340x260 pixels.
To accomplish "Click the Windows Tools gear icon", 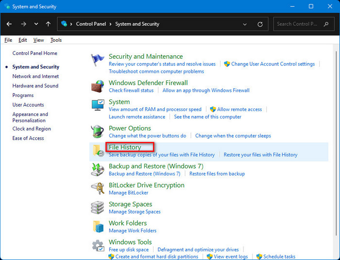I will click(98, 245).
